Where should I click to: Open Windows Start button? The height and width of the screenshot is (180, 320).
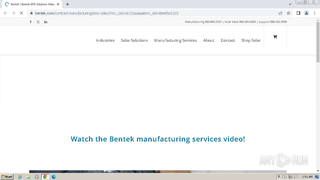coord(7,176)
